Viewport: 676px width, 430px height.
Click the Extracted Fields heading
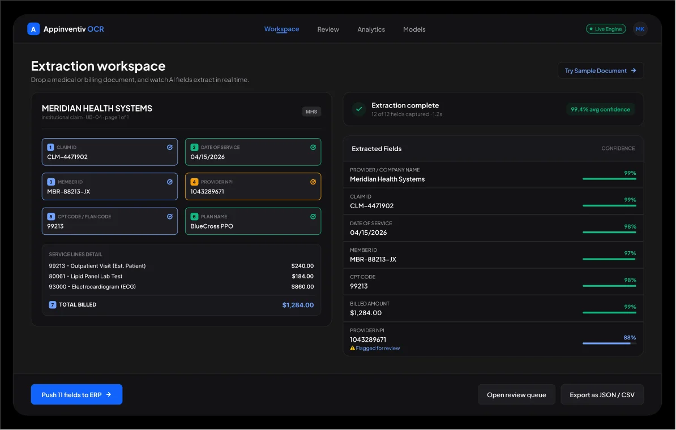click(x=376, y=149)
